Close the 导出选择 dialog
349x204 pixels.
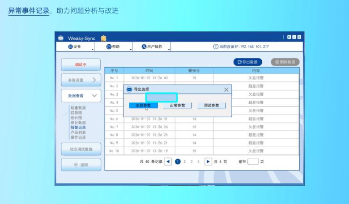click(x=226, y=89)
